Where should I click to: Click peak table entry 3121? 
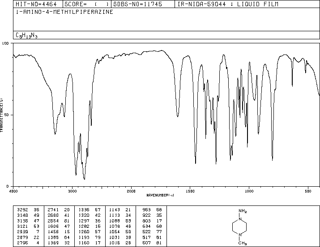[22, 226]
